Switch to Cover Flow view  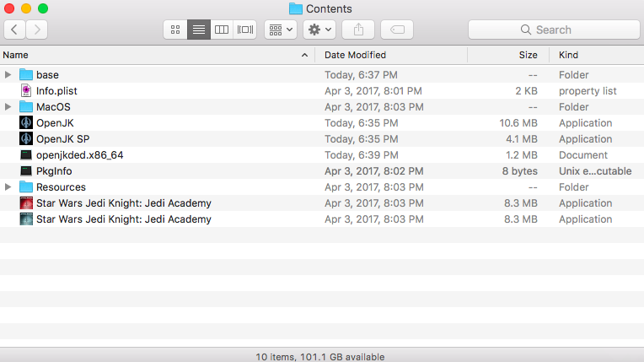pyautogui.click(x=245, y=30)
